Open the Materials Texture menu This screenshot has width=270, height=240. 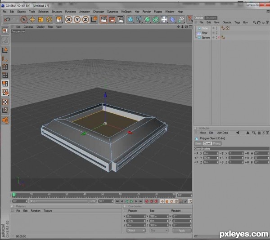pyautogui.click(x=48, y=211)
